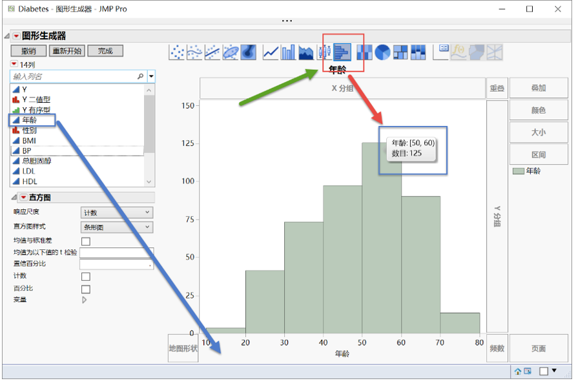Select the Bar chart element icon
This screenshot has height=383, width=576.
click(289, 52)
